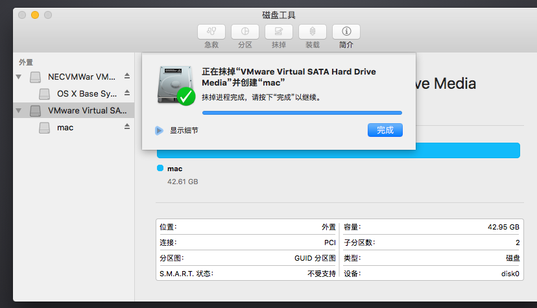Collapse the VMware Virtual SATA disk tree
Viewport: 537px width, 308px height.
click(19, 111)
